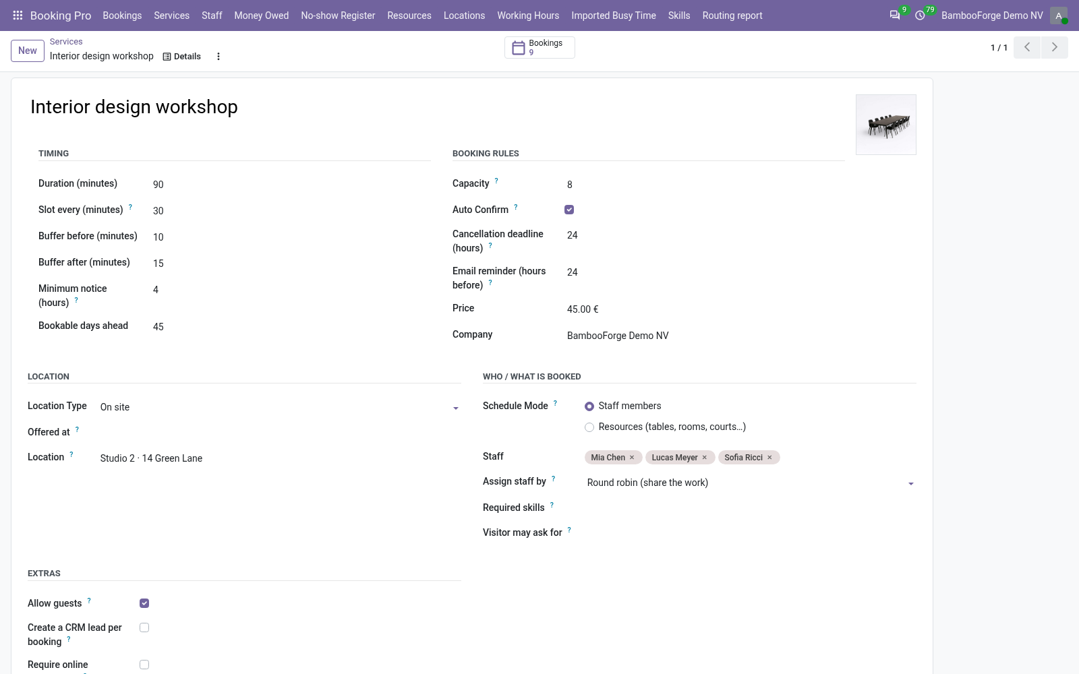Show the Schedule Mode help tooltip icon
This screenshot has width=1079, height=674.
[x=555, y=403]
